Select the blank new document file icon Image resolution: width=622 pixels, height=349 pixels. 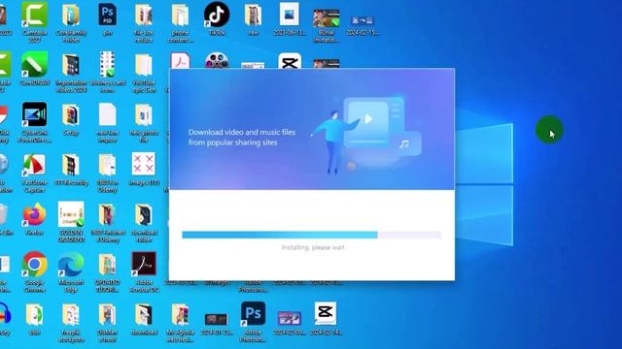(108, 114)
